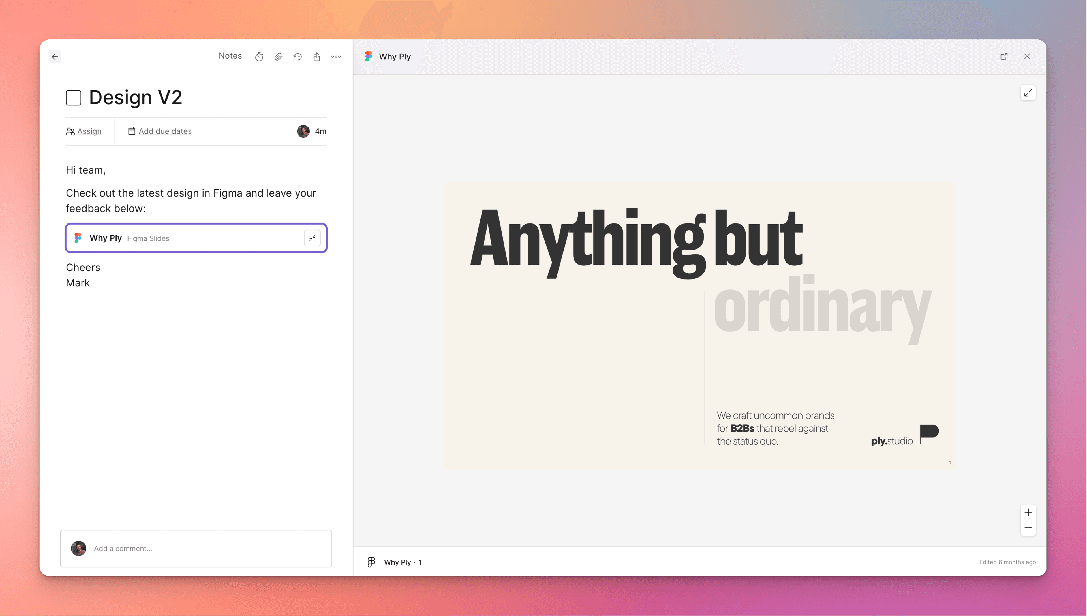Click the 4m timestamp

point(320,131)
